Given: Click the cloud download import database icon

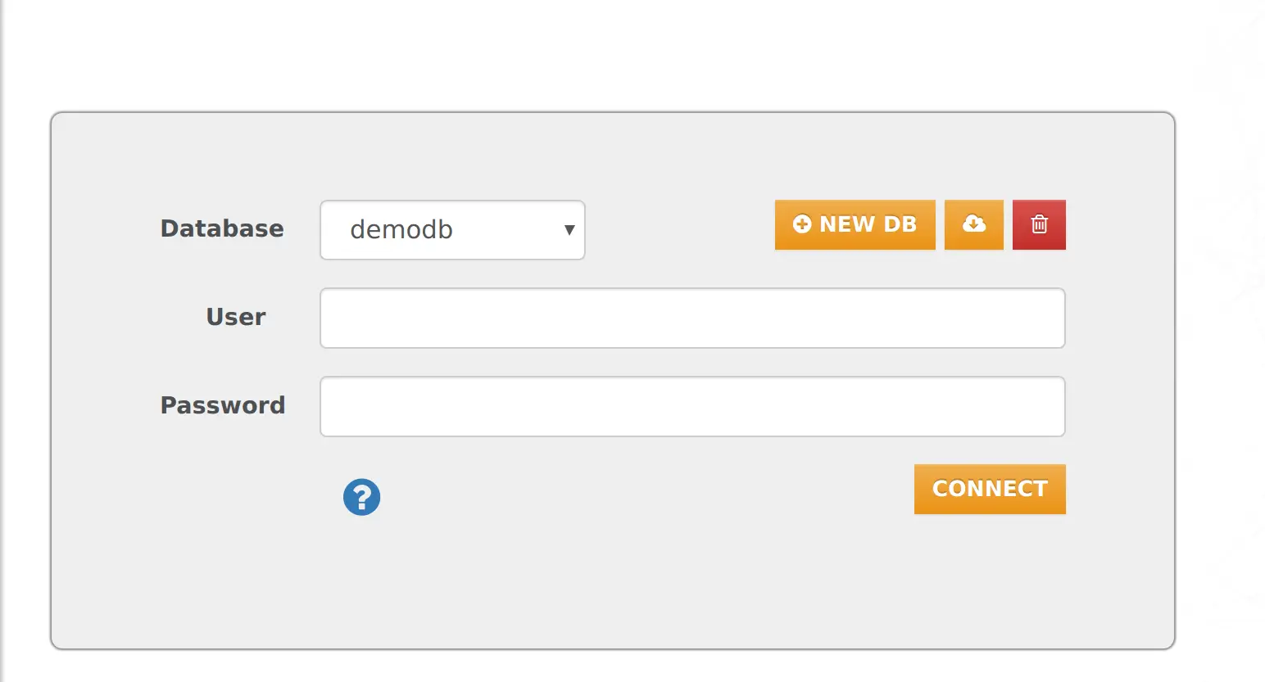Looking at the screenshot, I should (973, 224).
